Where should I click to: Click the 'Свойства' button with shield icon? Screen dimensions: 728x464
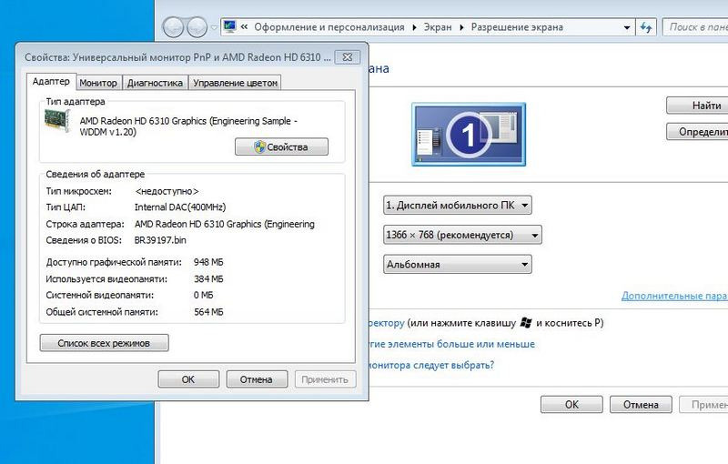click(x=281, y=146)
